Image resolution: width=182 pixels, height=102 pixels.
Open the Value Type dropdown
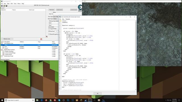tap(56, 19)
